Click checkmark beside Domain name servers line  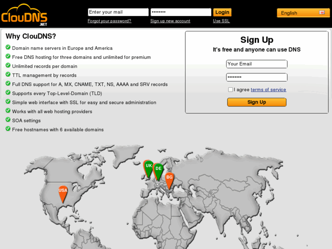tap(8, 47)
